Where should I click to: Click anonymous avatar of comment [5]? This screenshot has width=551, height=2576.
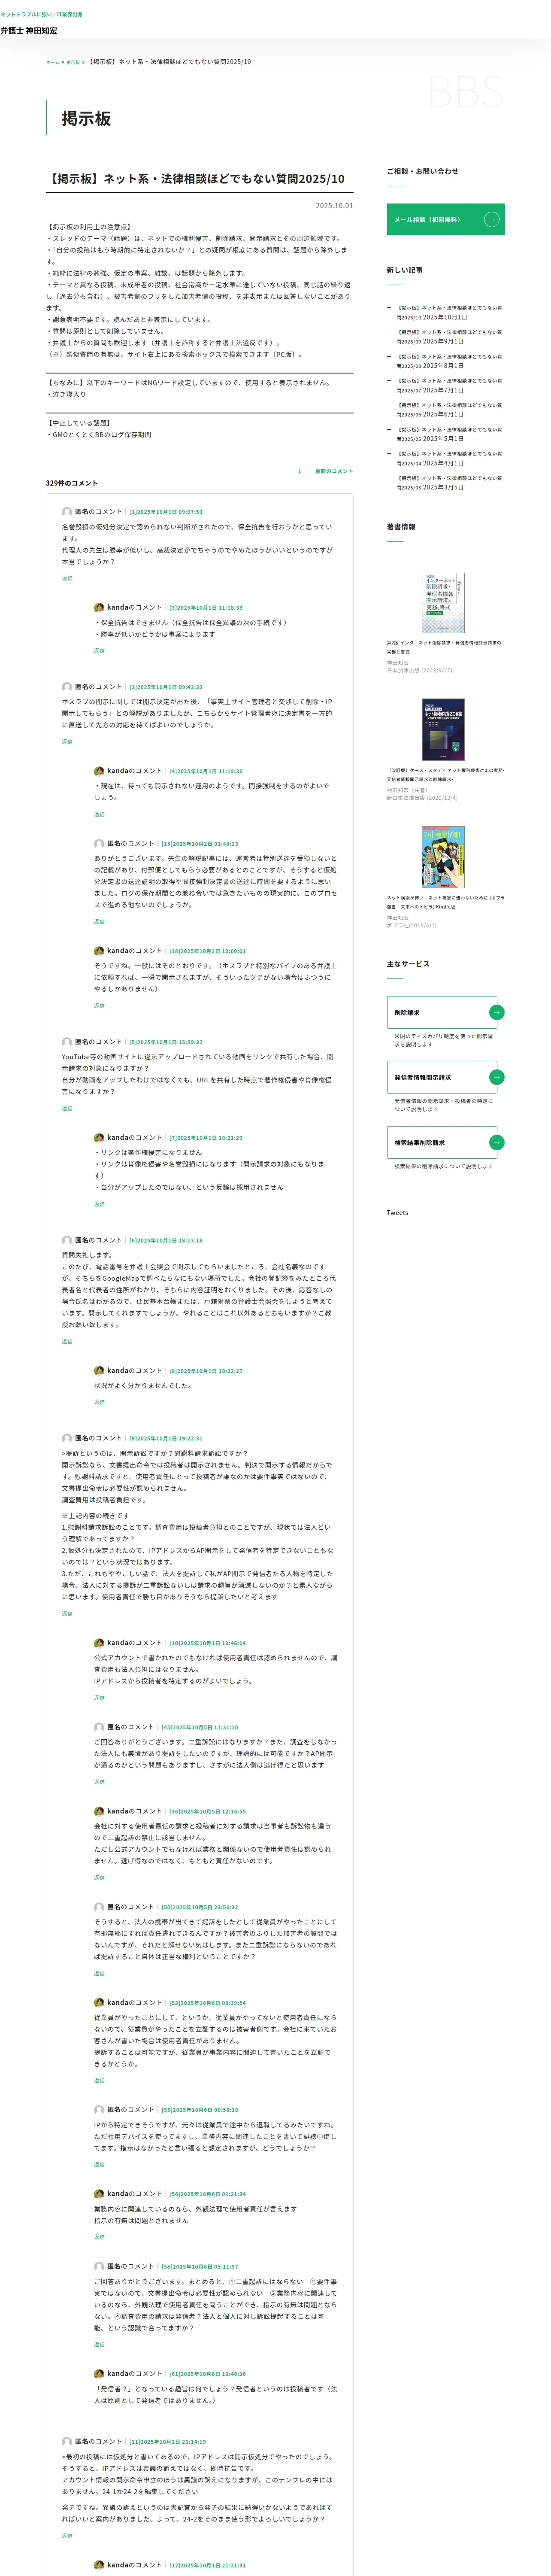click(67, 1042)
